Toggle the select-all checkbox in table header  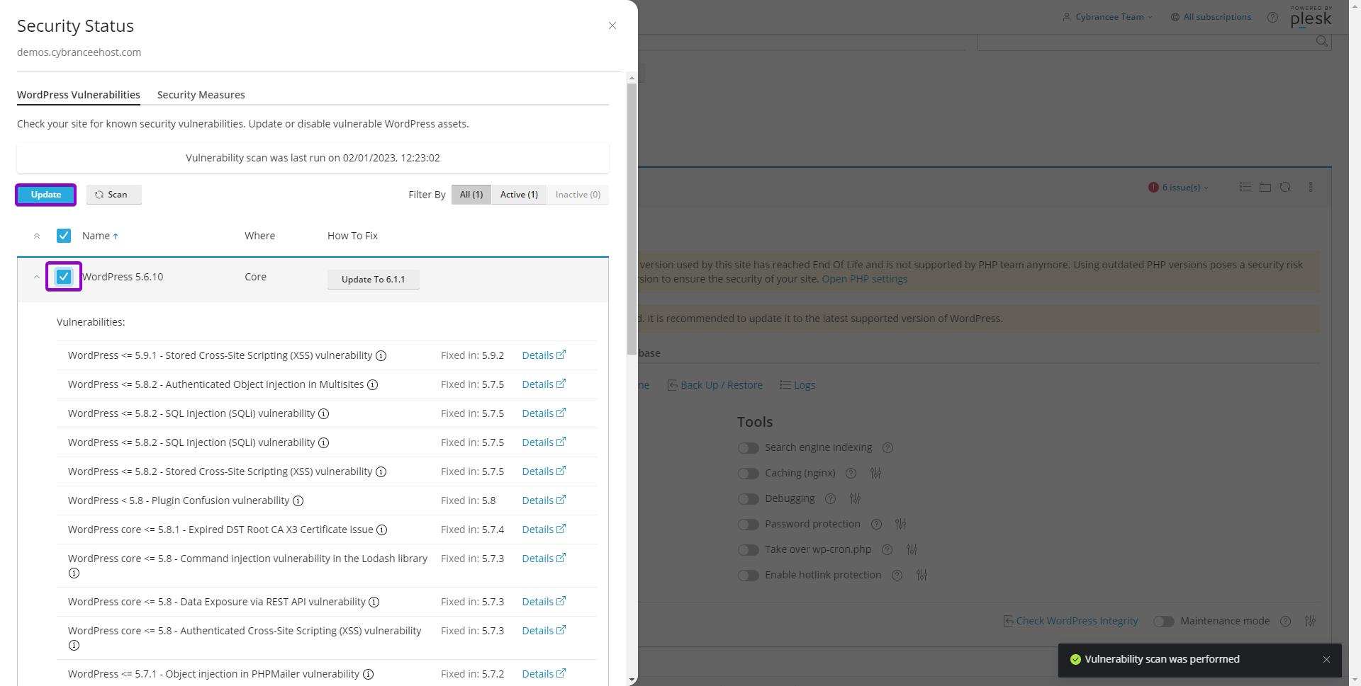coord(64,236)
